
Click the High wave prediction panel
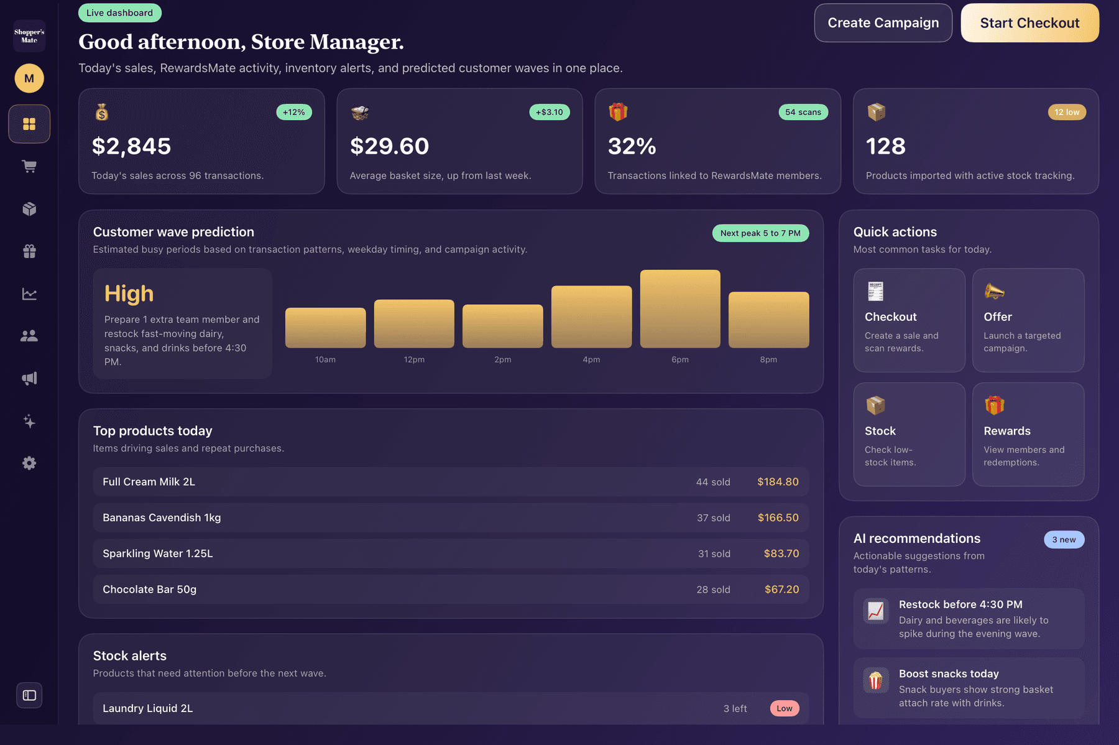point(182,323)
